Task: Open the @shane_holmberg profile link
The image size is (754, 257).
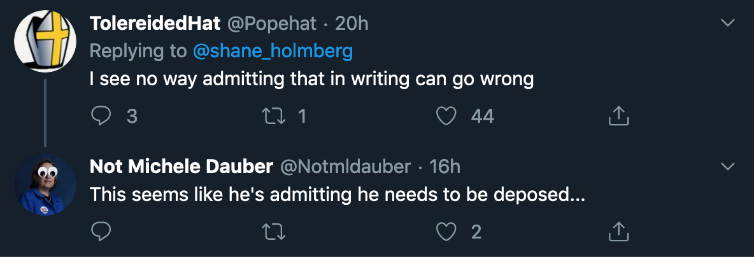Action: [273, 52]
